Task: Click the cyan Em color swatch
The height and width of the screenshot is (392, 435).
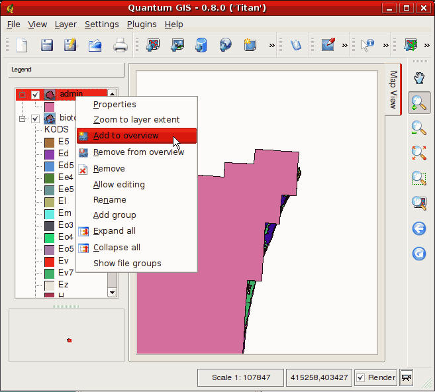Action: pos(50,214)
